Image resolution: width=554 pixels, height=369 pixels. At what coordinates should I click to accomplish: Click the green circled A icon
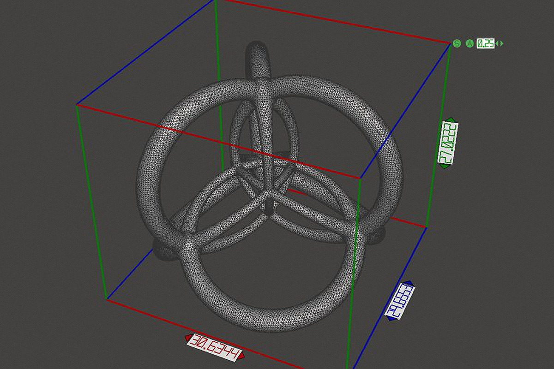pos(470,43)
